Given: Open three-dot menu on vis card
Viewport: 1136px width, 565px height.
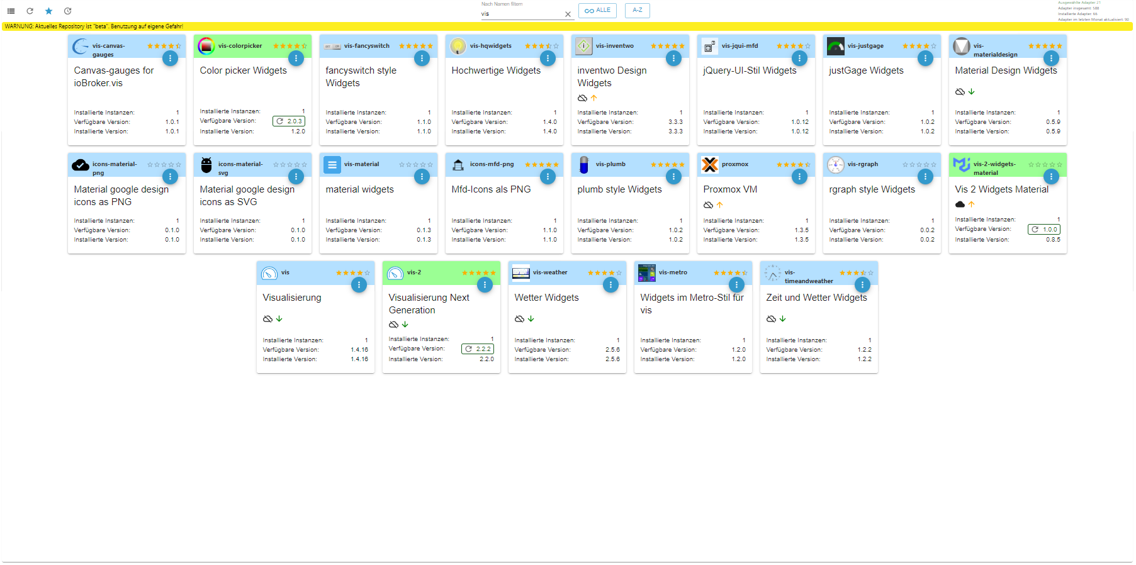Looking at the screenshot, I should point(359,285).
